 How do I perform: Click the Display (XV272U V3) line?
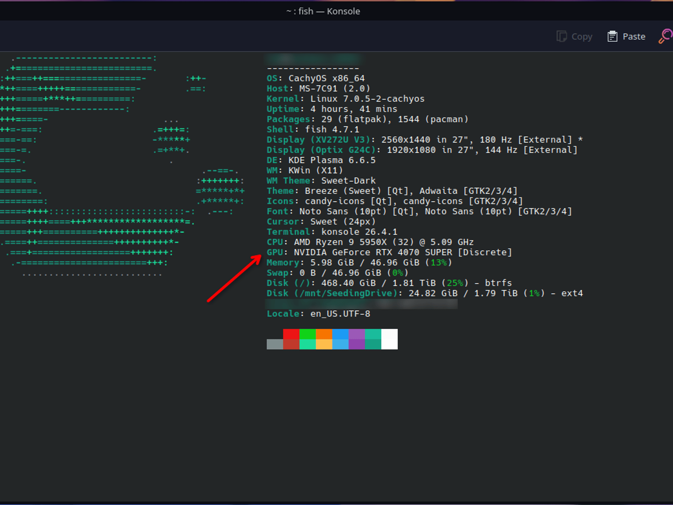(x=425, y=139)
